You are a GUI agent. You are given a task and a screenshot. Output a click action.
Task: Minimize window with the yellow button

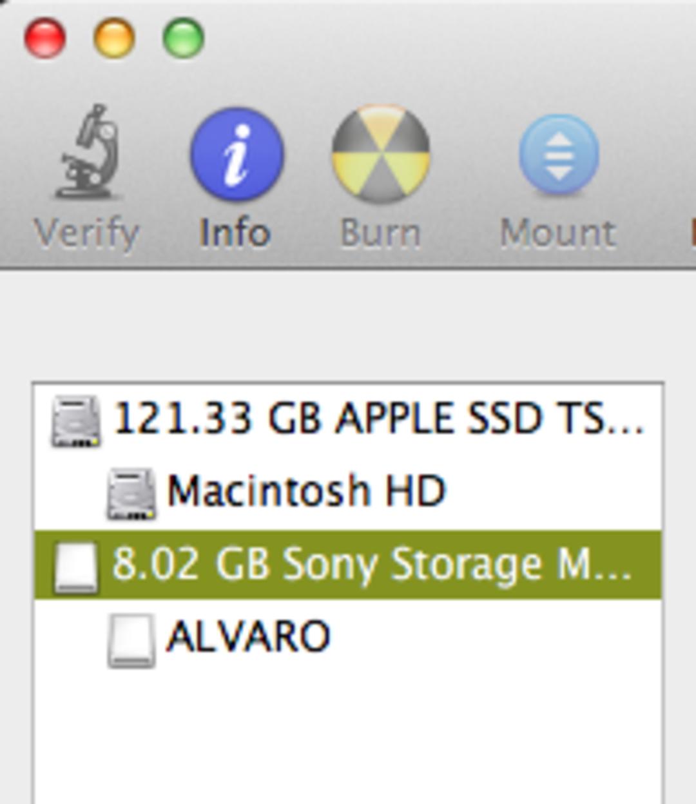[x=114, y=37]
